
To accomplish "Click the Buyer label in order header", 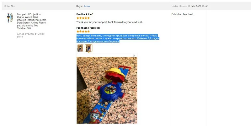I will click(x=80, y=6).
